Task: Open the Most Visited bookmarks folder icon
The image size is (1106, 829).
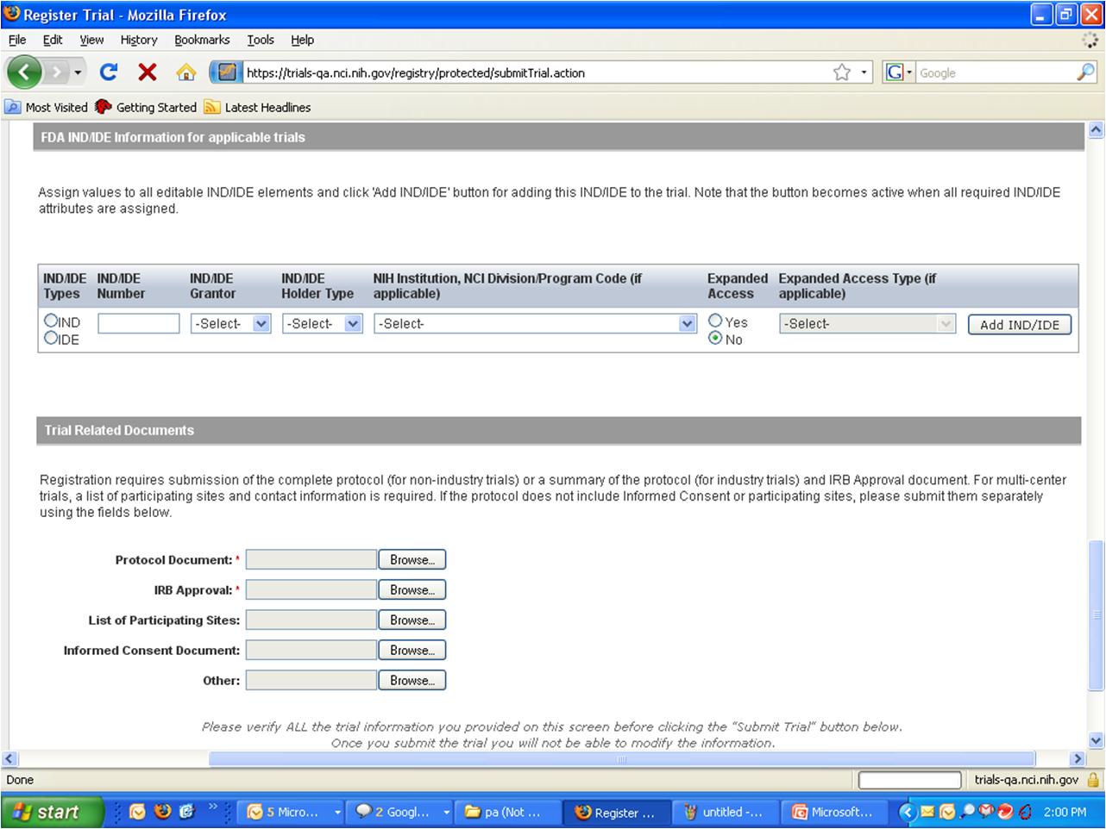Action: point(13,108)
